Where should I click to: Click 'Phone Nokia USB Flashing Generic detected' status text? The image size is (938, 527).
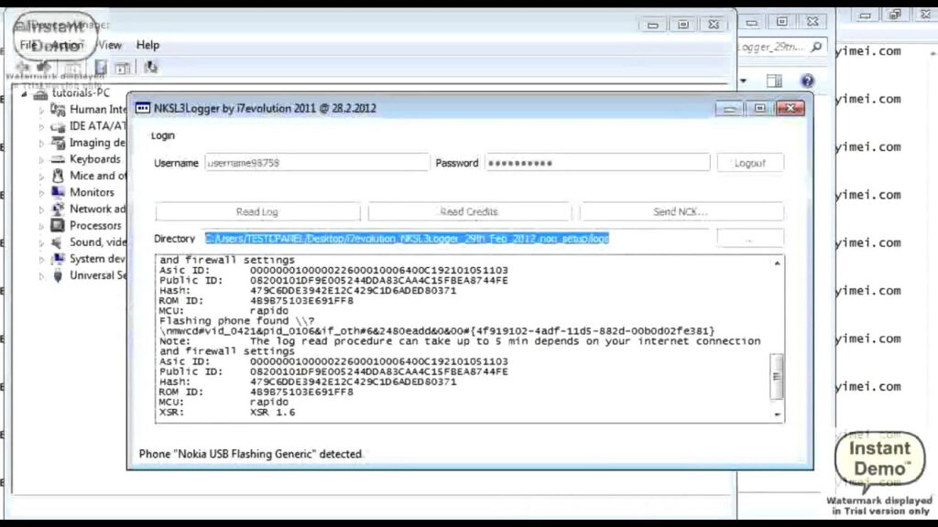pos(251,454)
